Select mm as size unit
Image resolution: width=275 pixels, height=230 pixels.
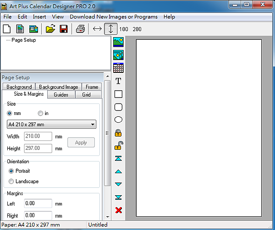pyautogui.click(x=10, y=114)
